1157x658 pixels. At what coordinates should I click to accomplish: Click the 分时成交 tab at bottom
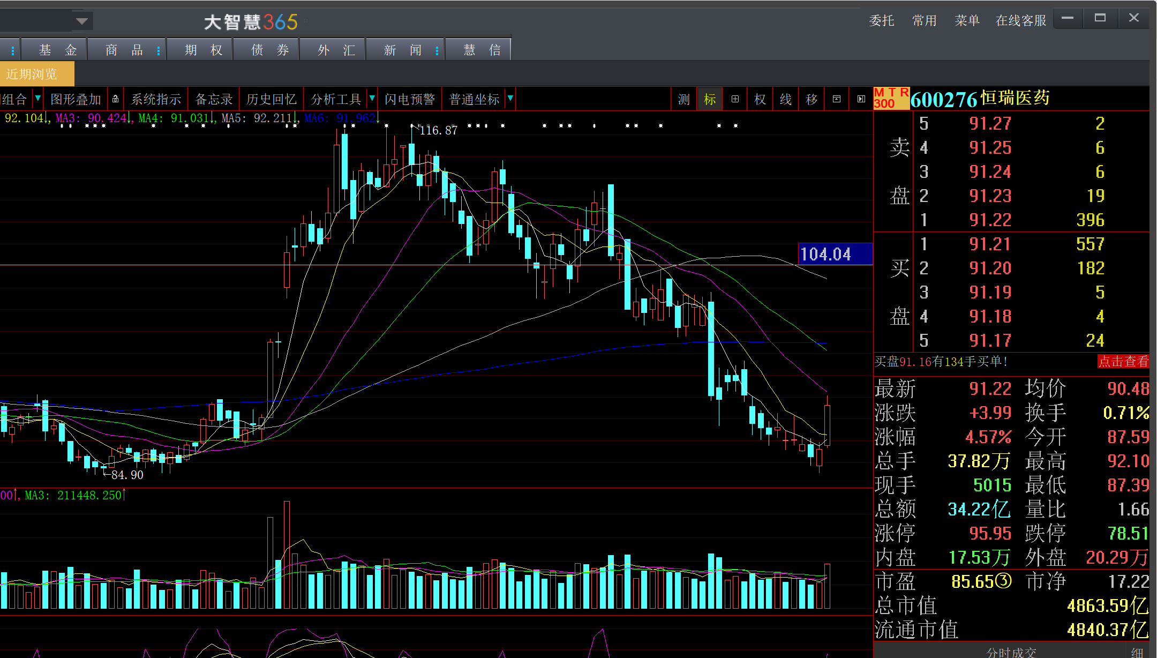point(1011,652)
